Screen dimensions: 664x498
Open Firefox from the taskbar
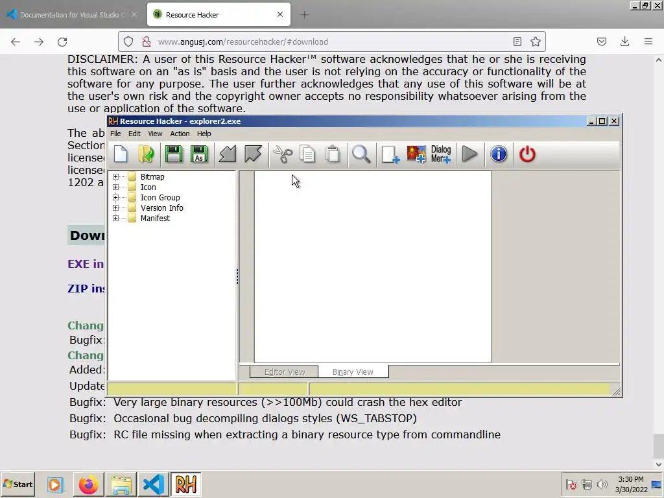click(x=88, y=484)
